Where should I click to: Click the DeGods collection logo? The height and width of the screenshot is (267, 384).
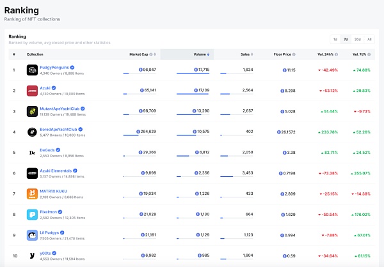tap(32, 153)
